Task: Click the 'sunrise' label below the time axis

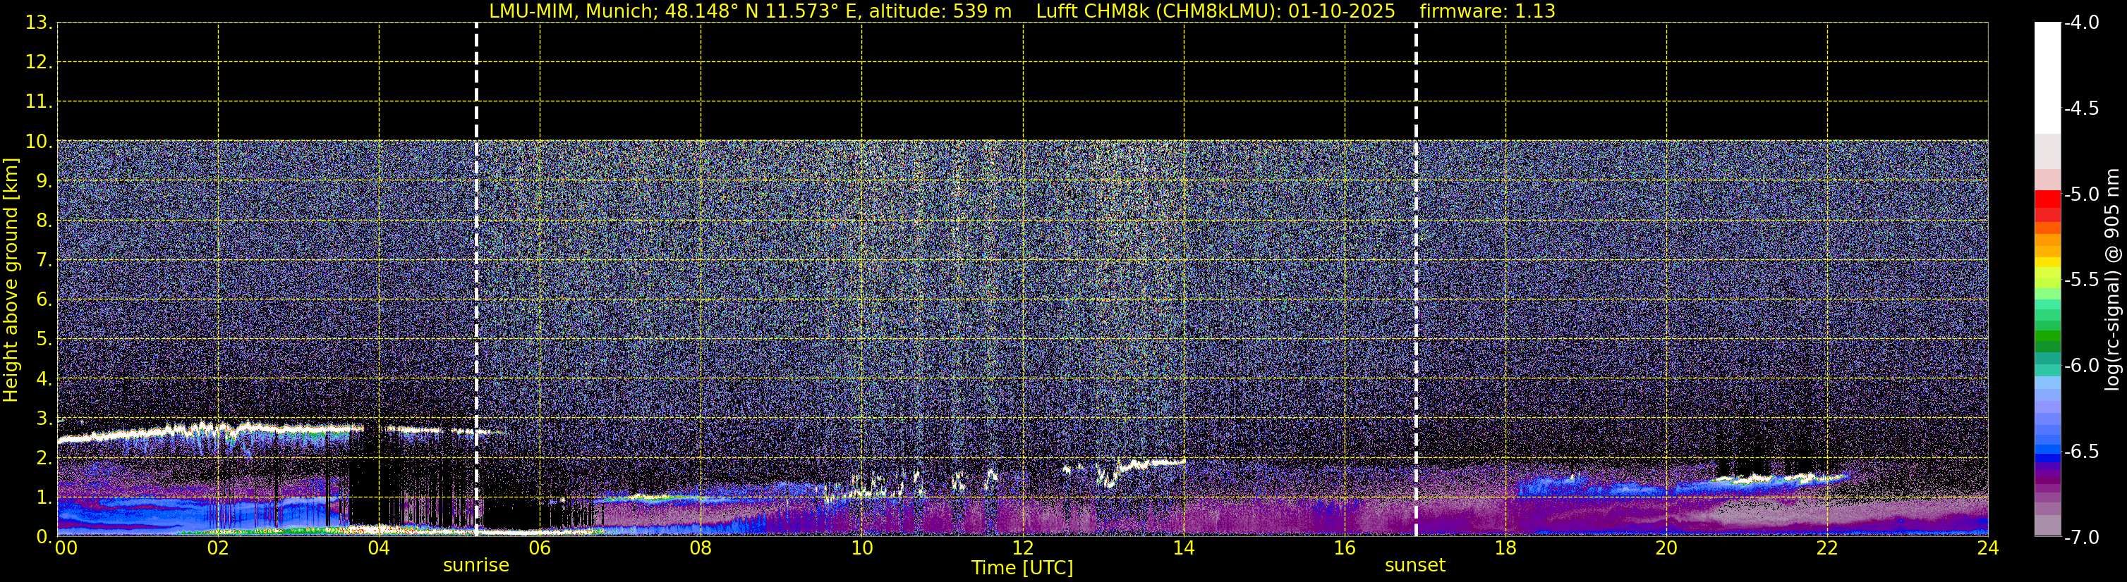Action: 476,566
